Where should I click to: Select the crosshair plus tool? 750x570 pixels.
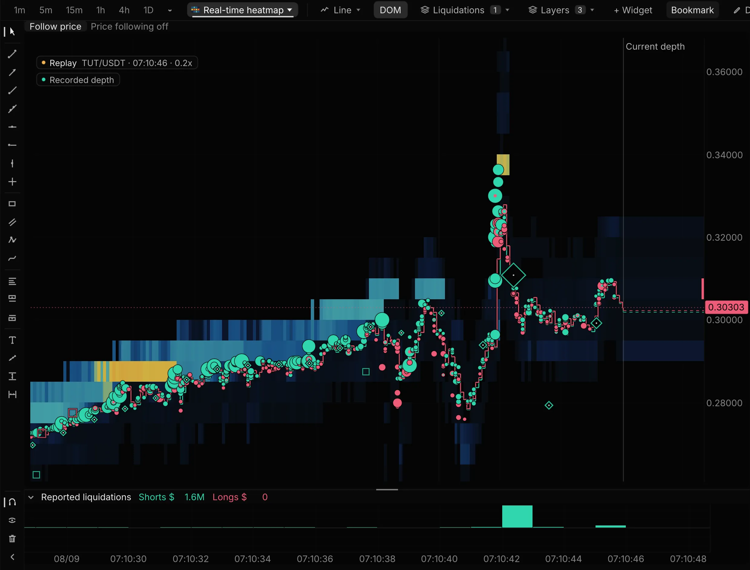pyautogui.click(x=12, y=182)
